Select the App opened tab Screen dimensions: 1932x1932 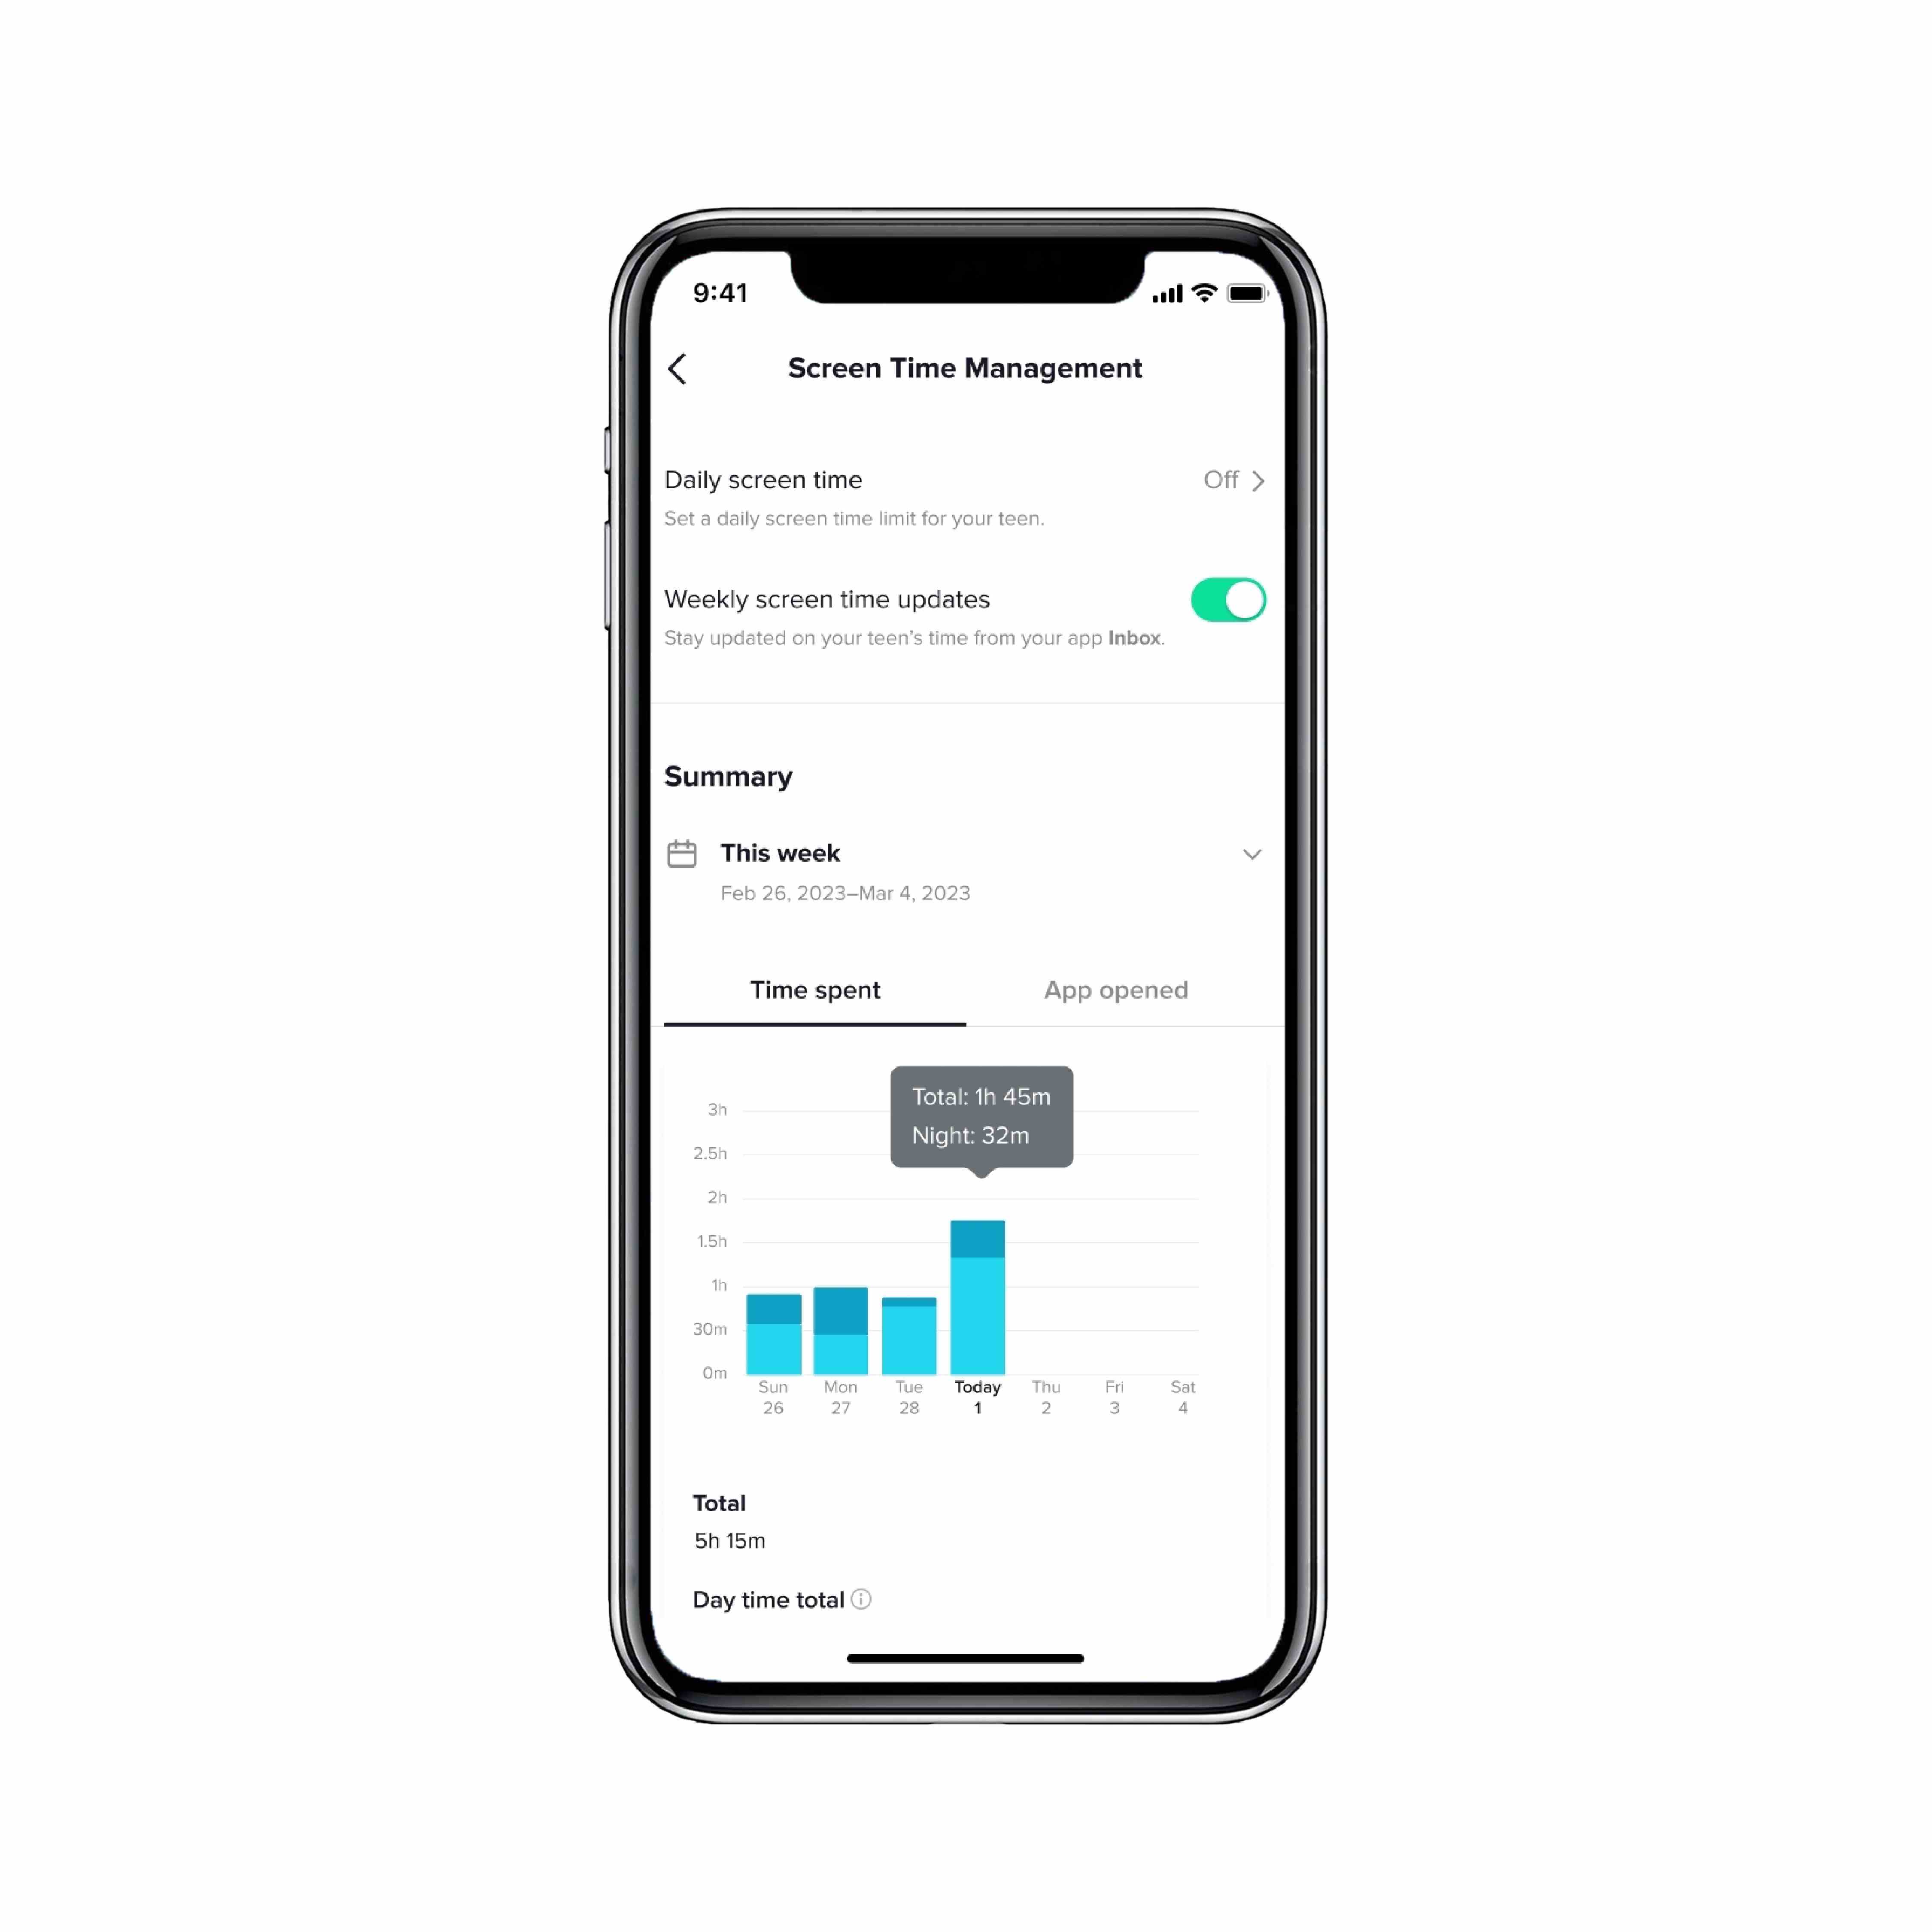tap(1115, 989)
